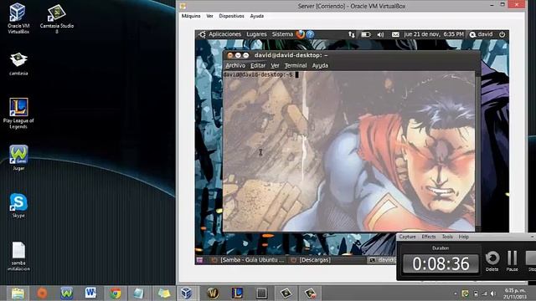Open Camtasia recorder Tools menu

point(447,237)
